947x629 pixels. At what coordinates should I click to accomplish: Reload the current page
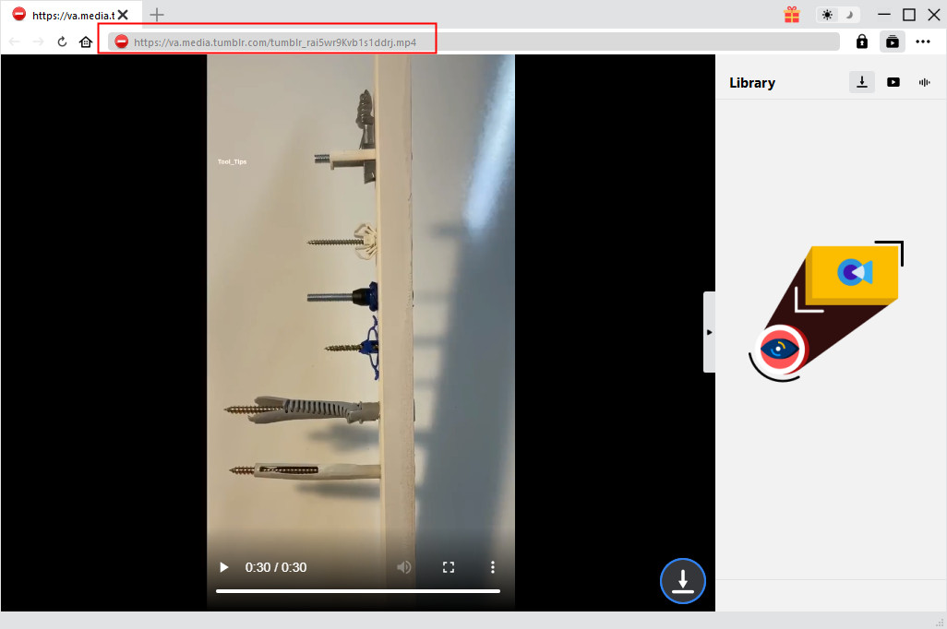(x=61, y=42)
